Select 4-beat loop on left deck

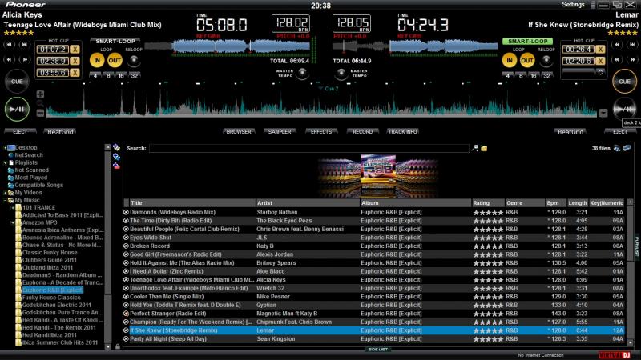(x=95, y=75)
